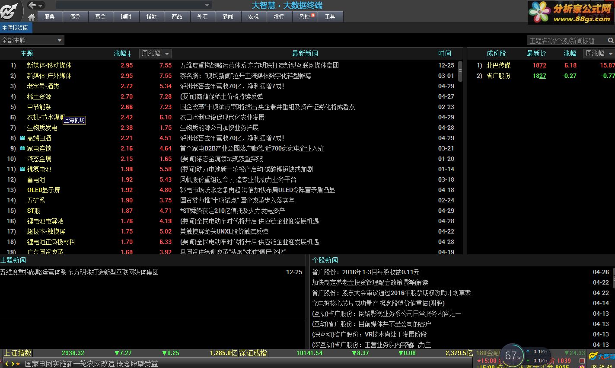Sort by the 涨幅 column header with arrow
This screenshot has height=368, width=615.
(x=122, y=53)
